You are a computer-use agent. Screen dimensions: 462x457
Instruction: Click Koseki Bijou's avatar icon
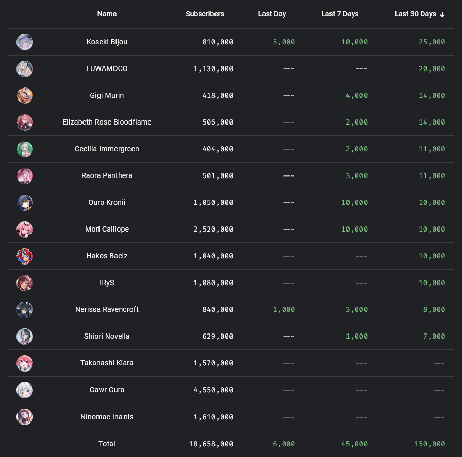25,42
